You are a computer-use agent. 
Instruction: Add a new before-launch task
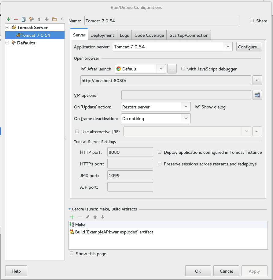coord(72,217)
